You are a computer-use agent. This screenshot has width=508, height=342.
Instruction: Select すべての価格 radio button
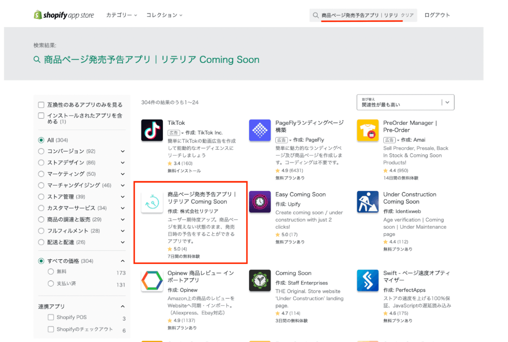[x=41, y=261]
